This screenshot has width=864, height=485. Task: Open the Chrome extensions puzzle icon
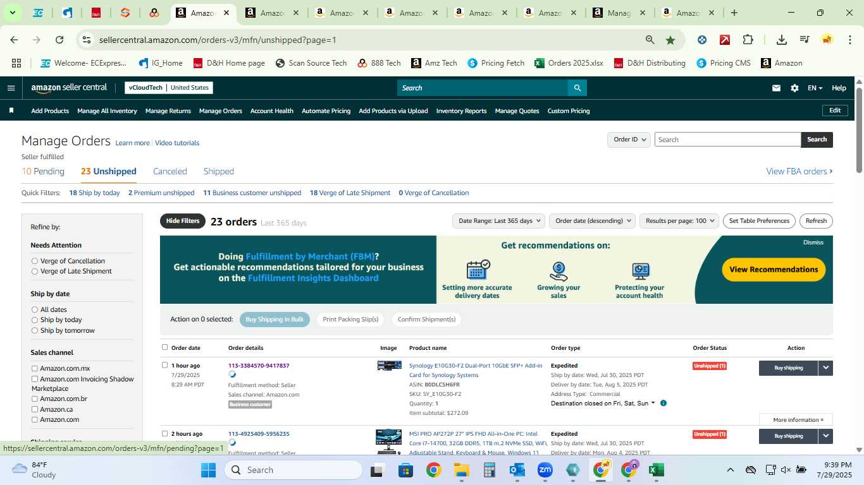[x=748, y=40]
